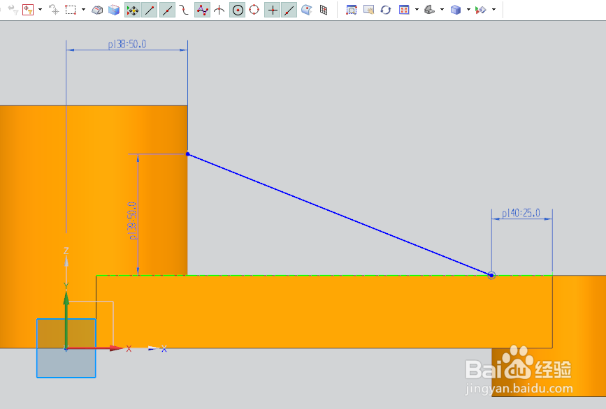Select the p140=25.0 dimension label
Viewport: 606px width, 409px height.
[x=521, y=213]
